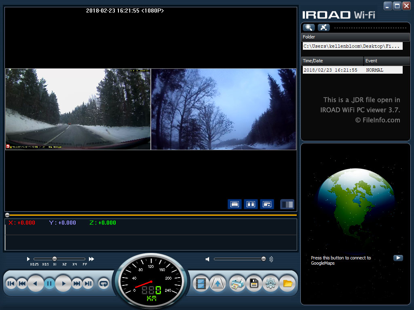Click the NORMAL event cell
The width and height of the screenshot is (414, 310).
(x=374, y=70)
